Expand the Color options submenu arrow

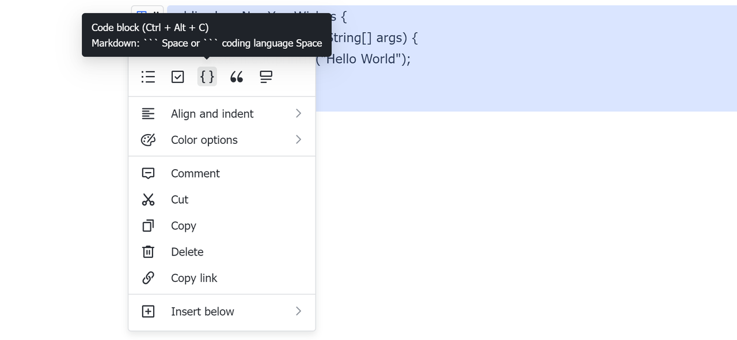[298, 140]
